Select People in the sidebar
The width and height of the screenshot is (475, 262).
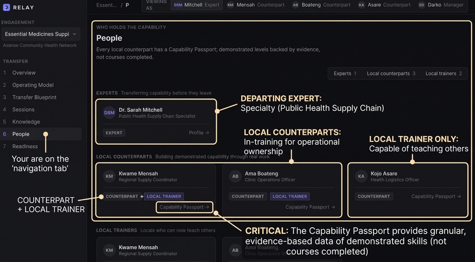pyautogui.click(x=41, y=134)
